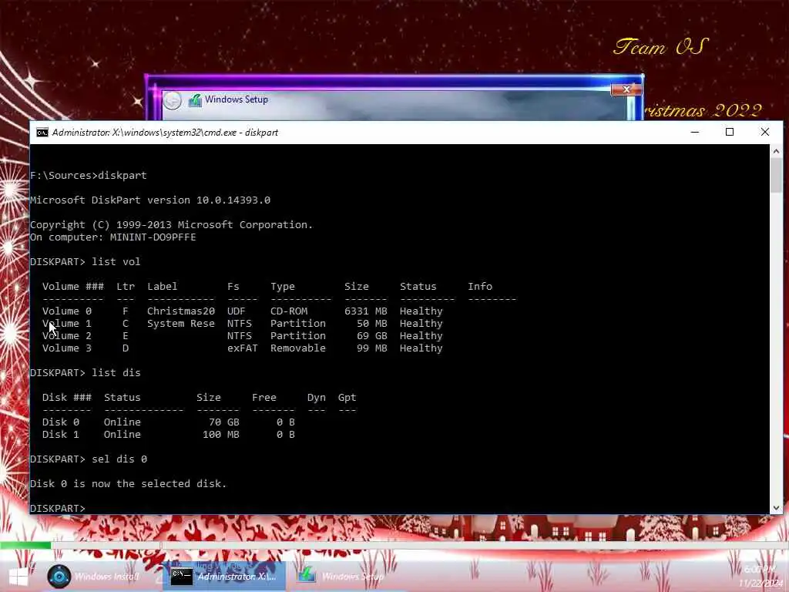The height and width of the screenshot is (592, 789).
Task: Click the 'UDF' file system text
Action: pyautogui.click(x=236, y=311)
